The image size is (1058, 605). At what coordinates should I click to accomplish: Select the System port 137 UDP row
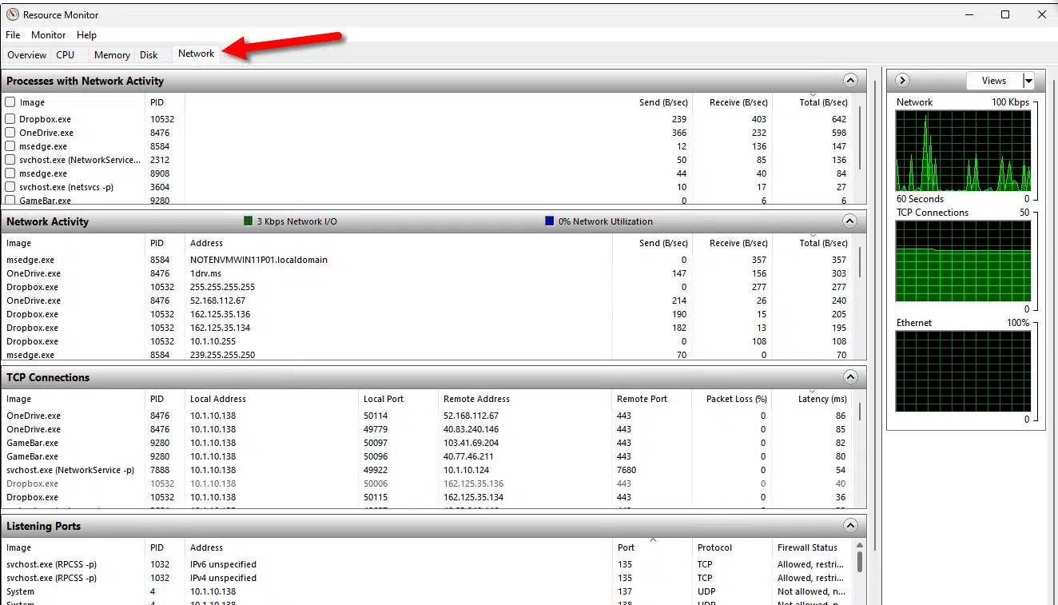point(428,591)
